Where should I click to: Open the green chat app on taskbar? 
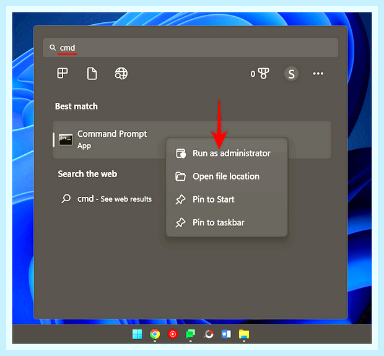(x=191, y=334)
